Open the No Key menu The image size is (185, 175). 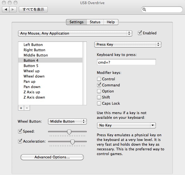pos(126,125)
